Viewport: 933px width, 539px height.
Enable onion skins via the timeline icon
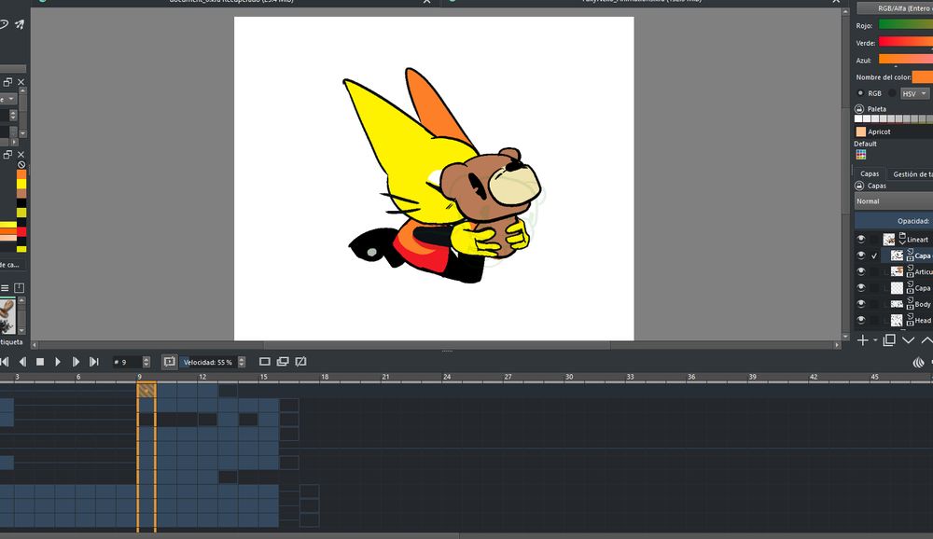click(170, 362)
